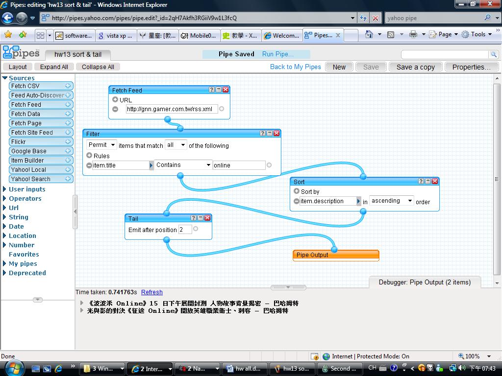
Task: Expand the first Online debugger result item
Action: coord(82,303)
